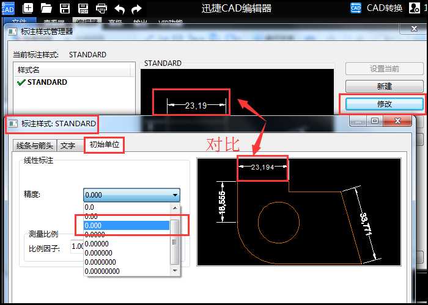Select 0.00000000 precision option
The image size is (428, 305).
pos(126,271)
